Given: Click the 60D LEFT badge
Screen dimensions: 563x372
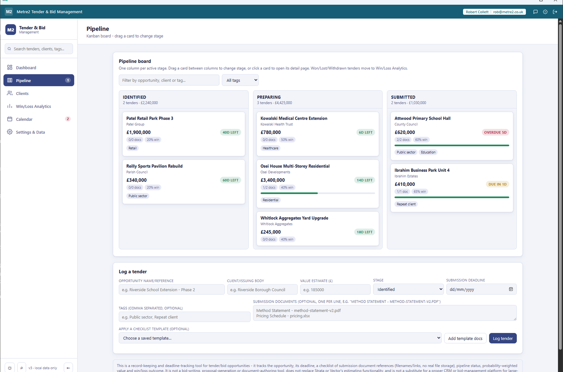Looking at the screenshot, I should 230,180.
